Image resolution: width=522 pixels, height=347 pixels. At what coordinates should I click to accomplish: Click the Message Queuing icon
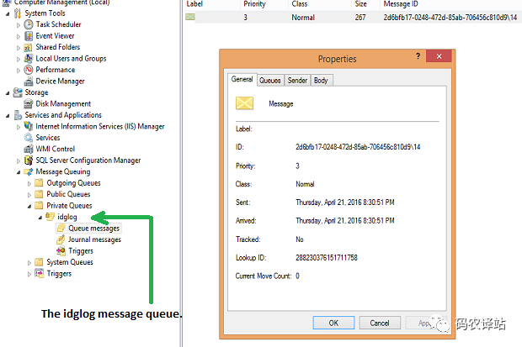coord(29,171)
